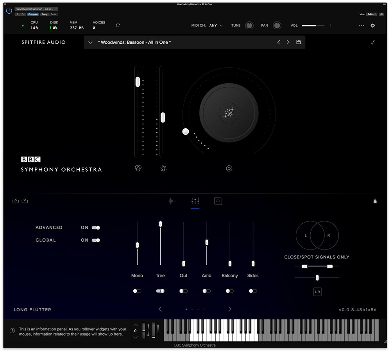Select the first technique page dot
390x352 pixels.
tap(186, 309)
